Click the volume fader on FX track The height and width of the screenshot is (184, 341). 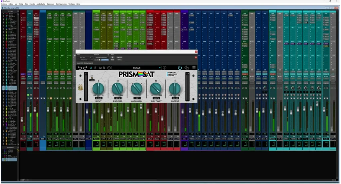tap(182, 111)
